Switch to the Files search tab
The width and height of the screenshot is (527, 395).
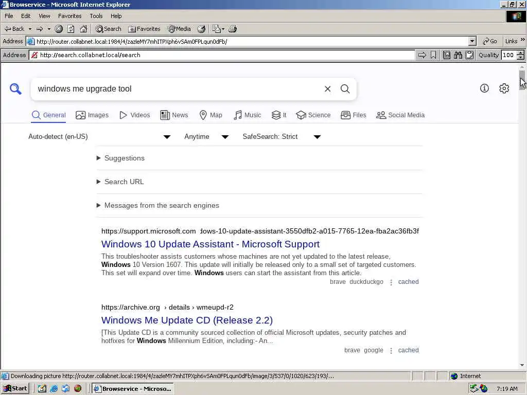pos(353,115)
